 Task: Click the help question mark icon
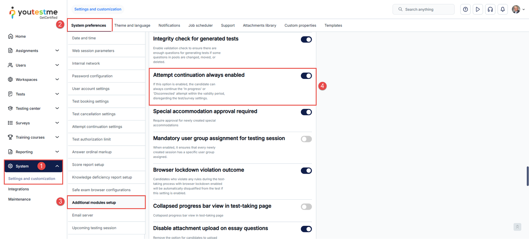(465, 10)
